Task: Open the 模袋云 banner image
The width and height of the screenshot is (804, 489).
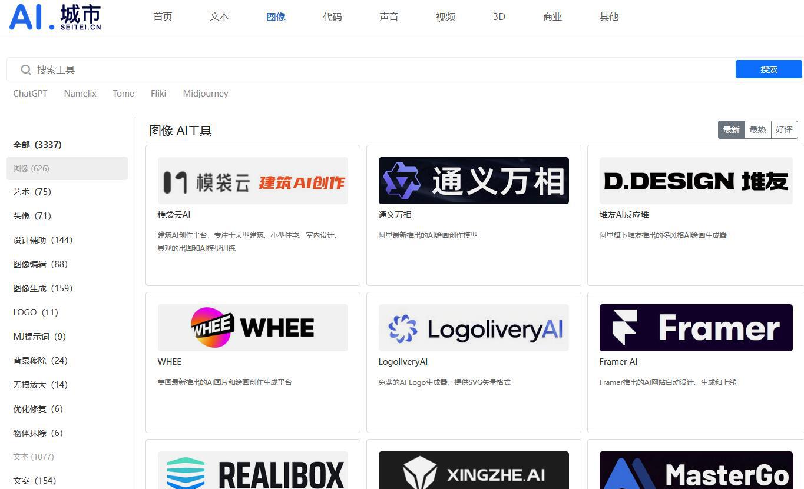Action: 253,181
